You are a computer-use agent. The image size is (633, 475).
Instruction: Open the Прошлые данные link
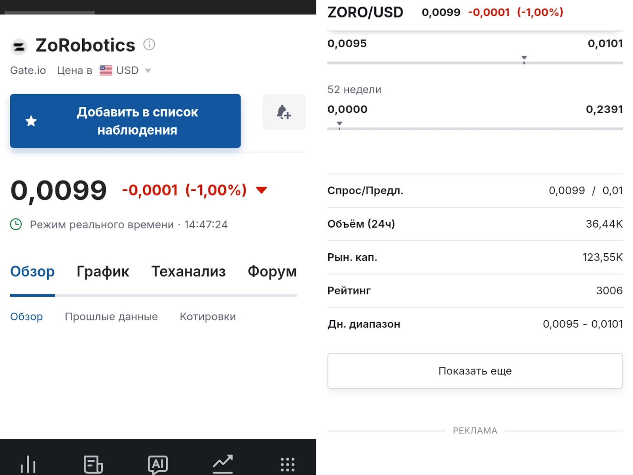[x=111, y=317]
